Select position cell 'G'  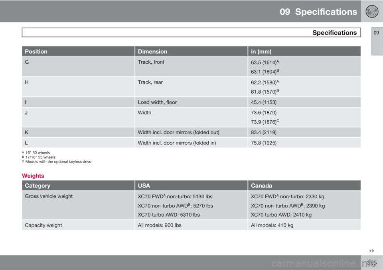point(78,67)
